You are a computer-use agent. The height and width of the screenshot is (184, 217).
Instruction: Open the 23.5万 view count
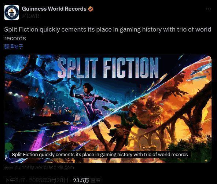[x=81, y=180]
